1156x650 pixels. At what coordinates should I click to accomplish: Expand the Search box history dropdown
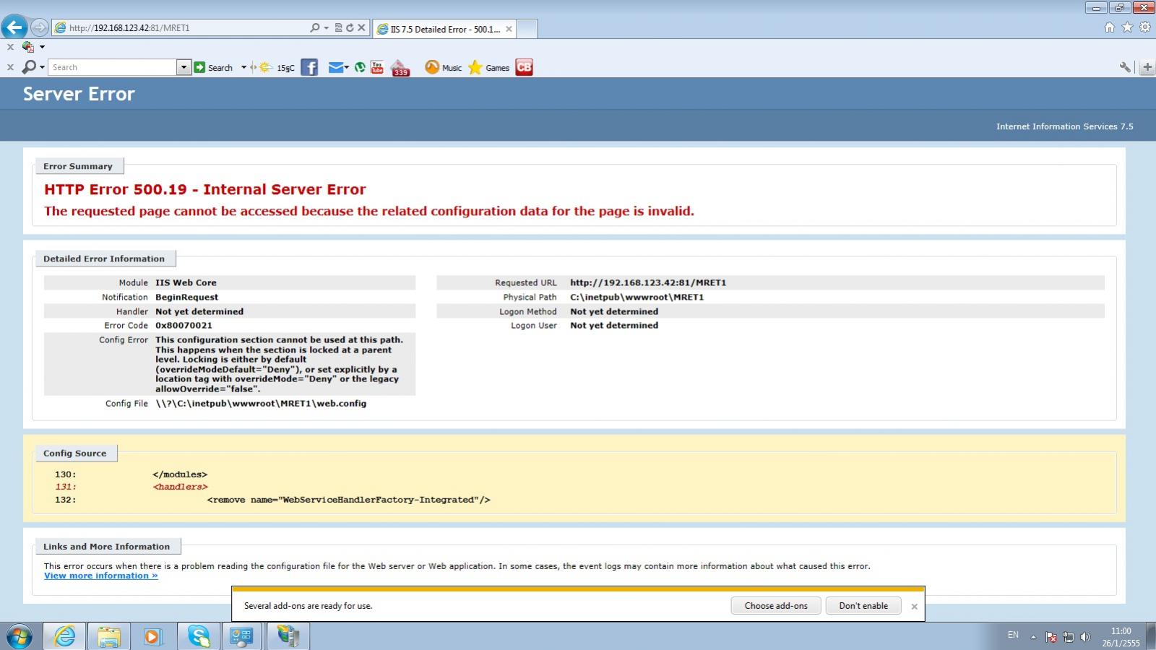184,67
